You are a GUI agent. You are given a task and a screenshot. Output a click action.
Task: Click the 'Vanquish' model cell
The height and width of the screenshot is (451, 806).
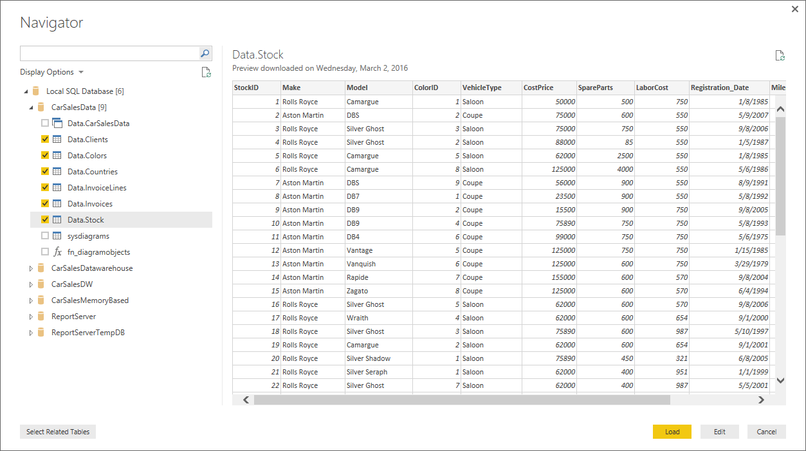(379, 264)
